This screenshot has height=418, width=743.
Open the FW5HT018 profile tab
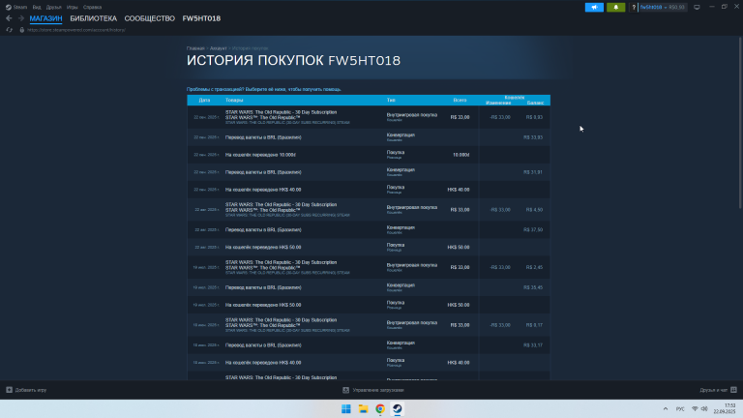(201, 18)
